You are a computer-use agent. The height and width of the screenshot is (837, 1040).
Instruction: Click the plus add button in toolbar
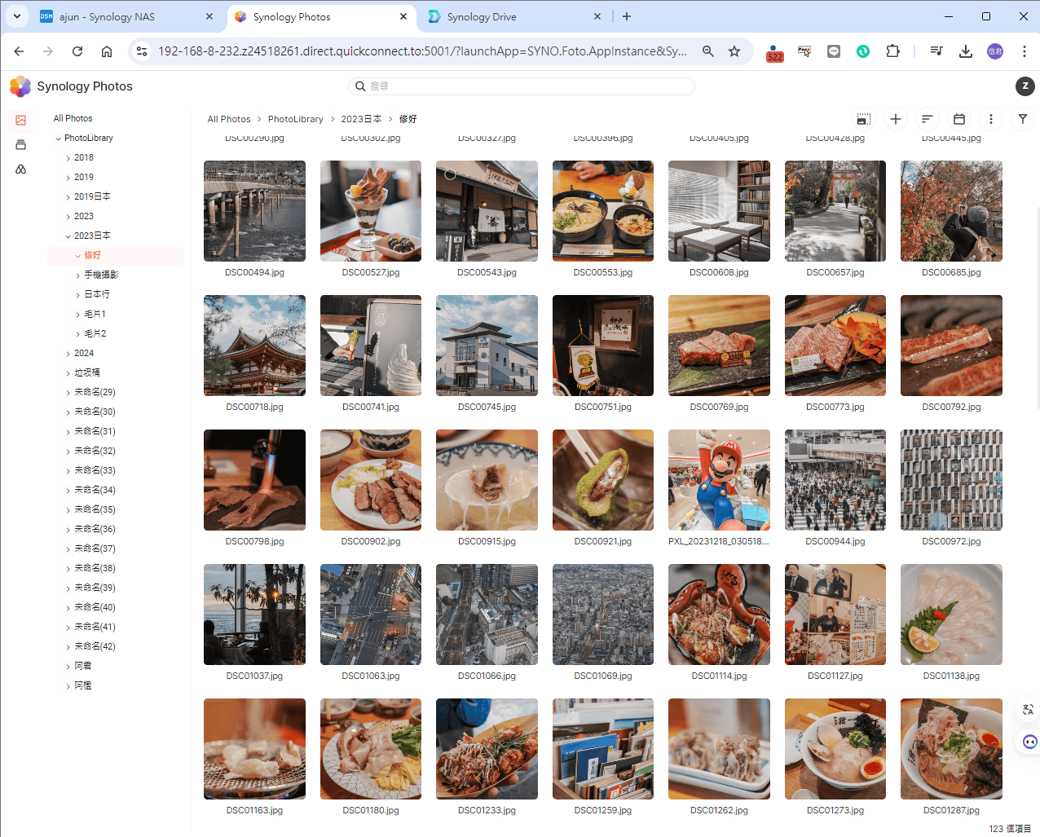(x=896, y=119)
